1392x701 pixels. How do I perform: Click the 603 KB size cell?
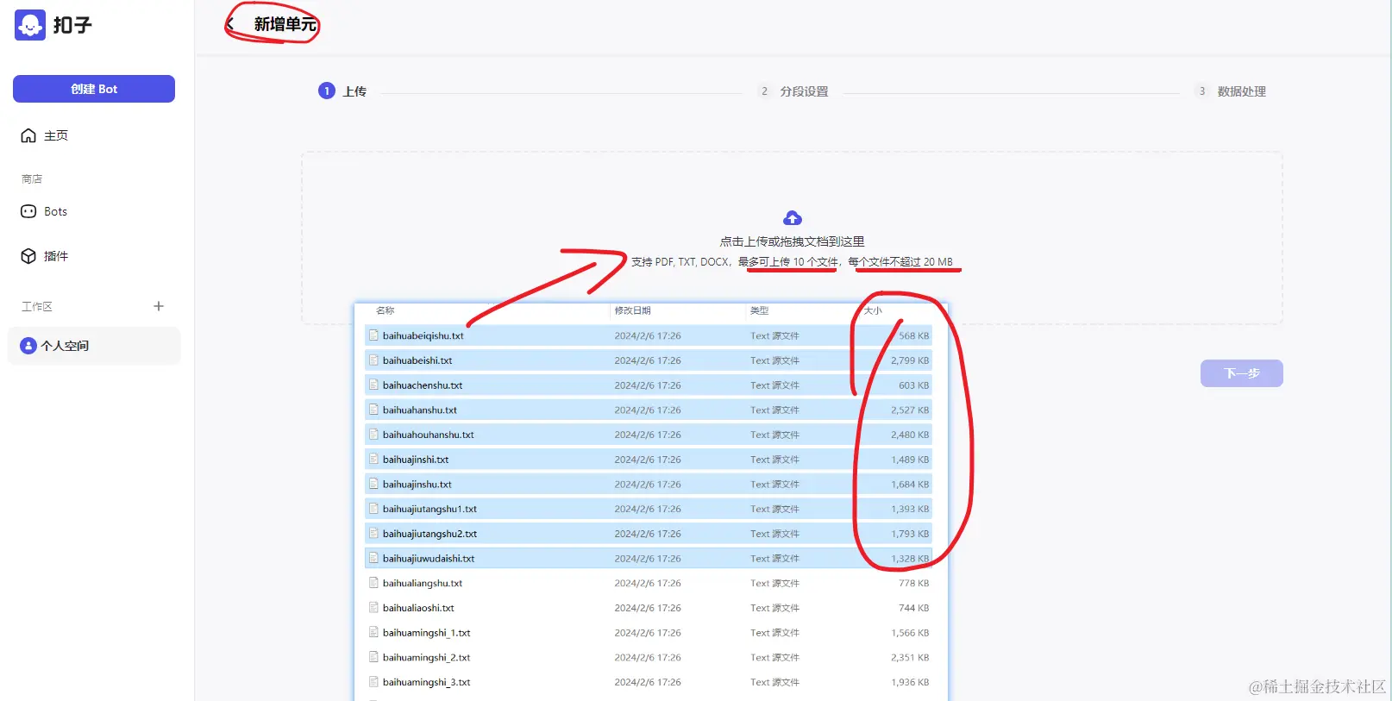913,385
